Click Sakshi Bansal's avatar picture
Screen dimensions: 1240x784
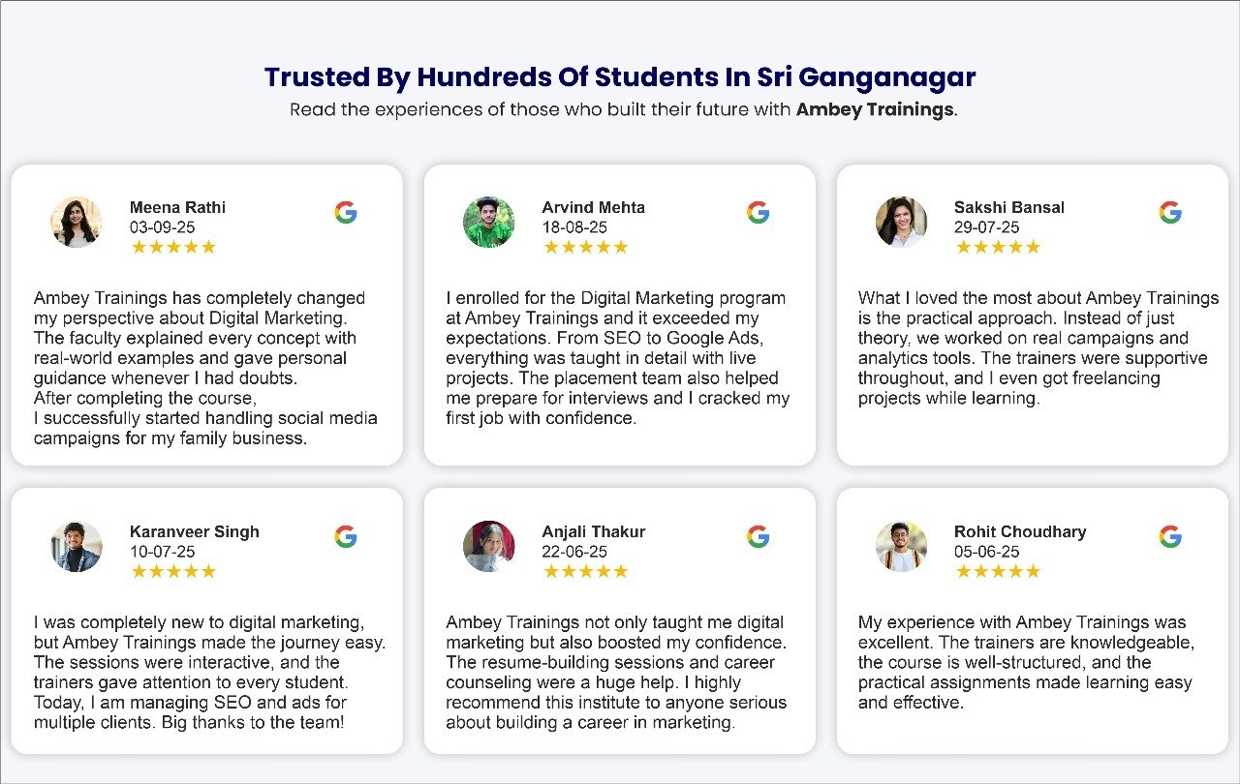coord(901,222)
